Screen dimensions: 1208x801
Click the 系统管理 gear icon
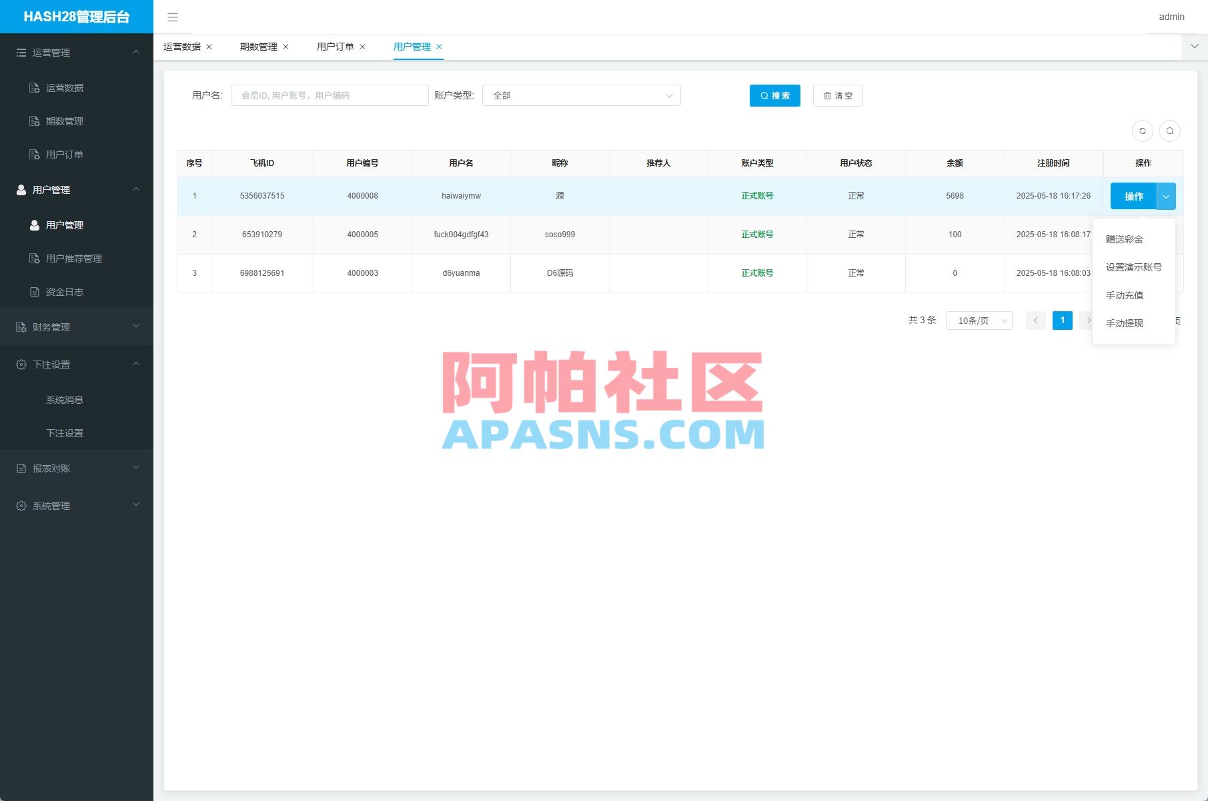coord(20,505)
